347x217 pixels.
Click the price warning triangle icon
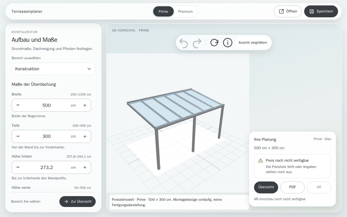tap(261, 161)
